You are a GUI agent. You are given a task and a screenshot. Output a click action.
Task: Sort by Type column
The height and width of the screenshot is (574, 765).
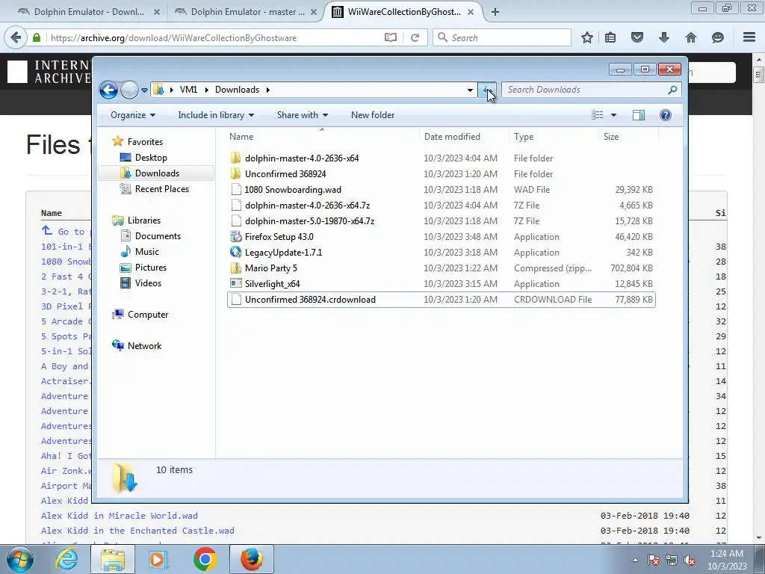coord(554,137)
